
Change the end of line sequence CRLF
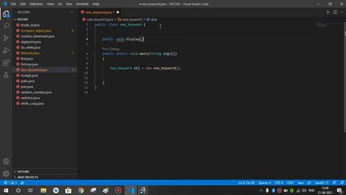[x=290, y=183]
